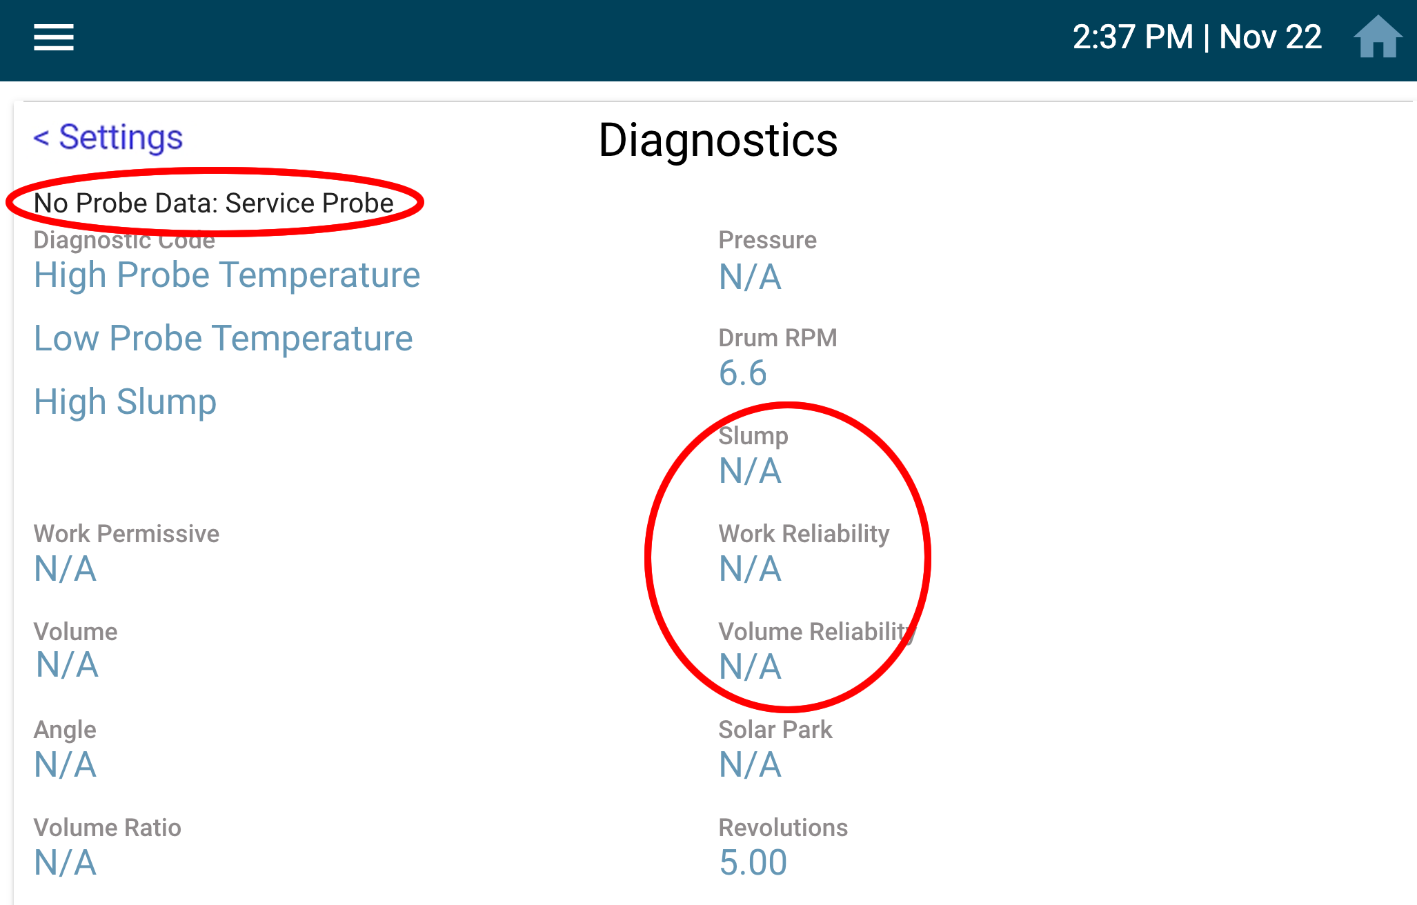Tap the Drum RPM value 6.6
This screenshot has width=1417, height=905.
742,373
